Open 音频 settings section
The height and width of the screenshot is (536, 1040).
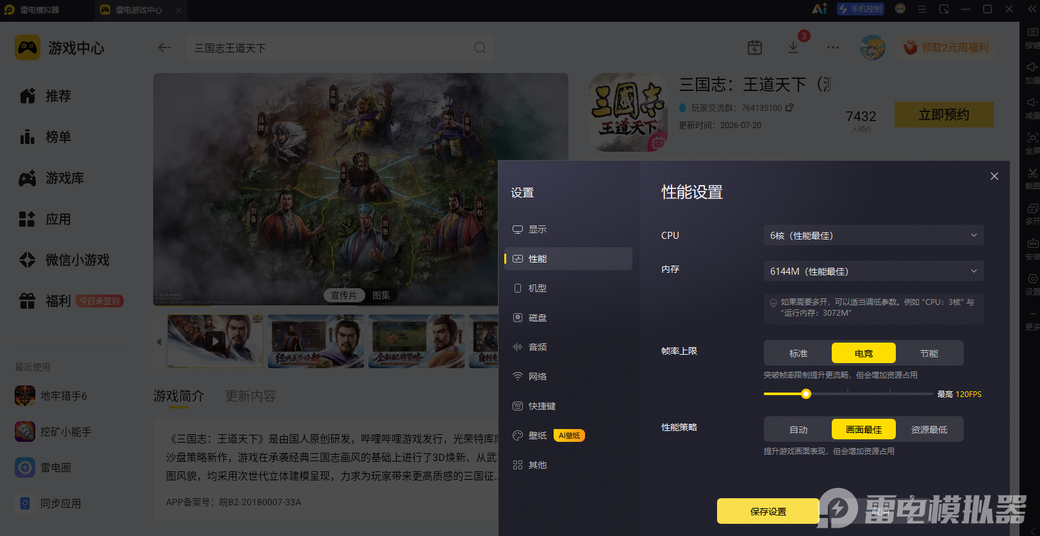568,347
